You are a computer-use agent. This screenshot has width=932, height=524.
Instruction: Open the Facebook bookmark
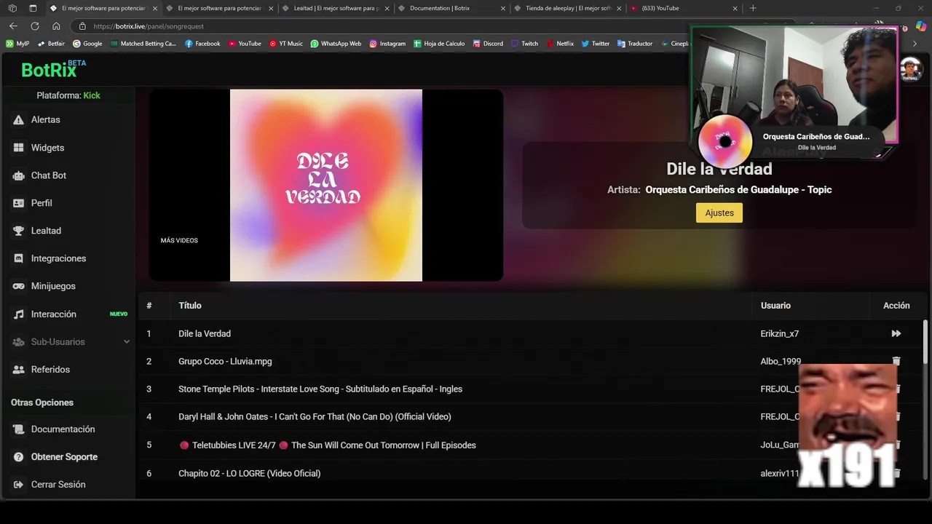[202, 44]
